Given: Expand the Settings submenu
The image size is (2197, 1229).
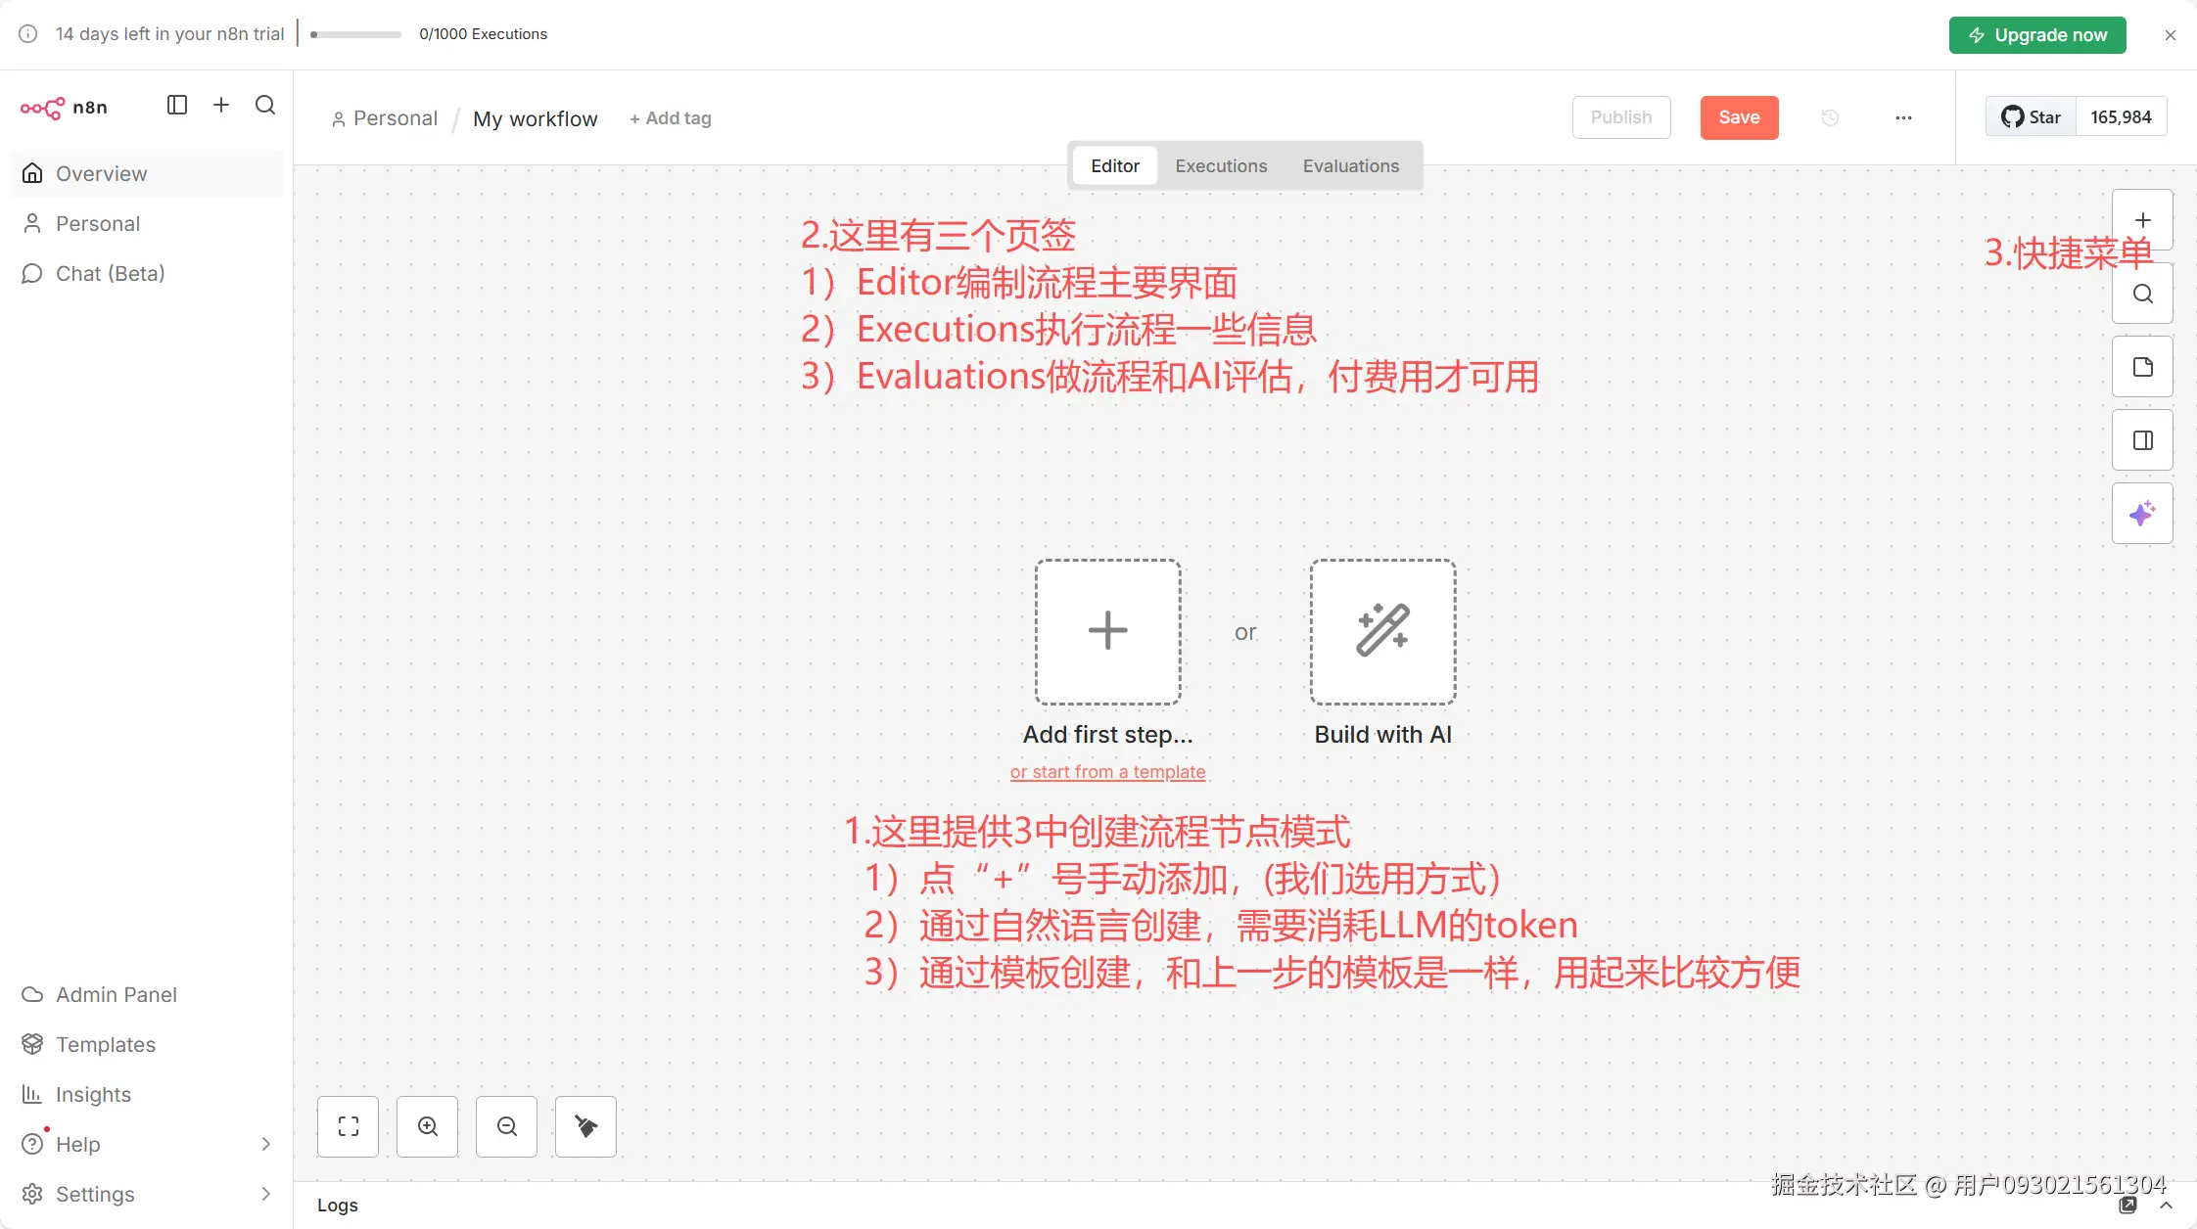Looking at the screenshot, I should (x=265, y=1194).
